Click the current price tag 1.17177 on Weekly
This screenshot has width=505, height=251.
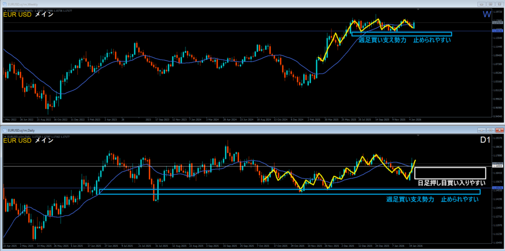click(x=497, y=23)
